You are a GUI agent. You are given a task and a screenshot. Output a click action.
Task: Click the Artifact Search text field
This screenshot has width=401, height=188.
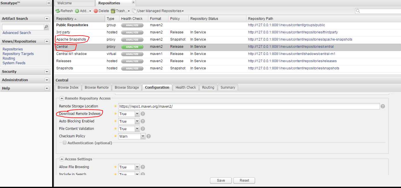point(23,27)
